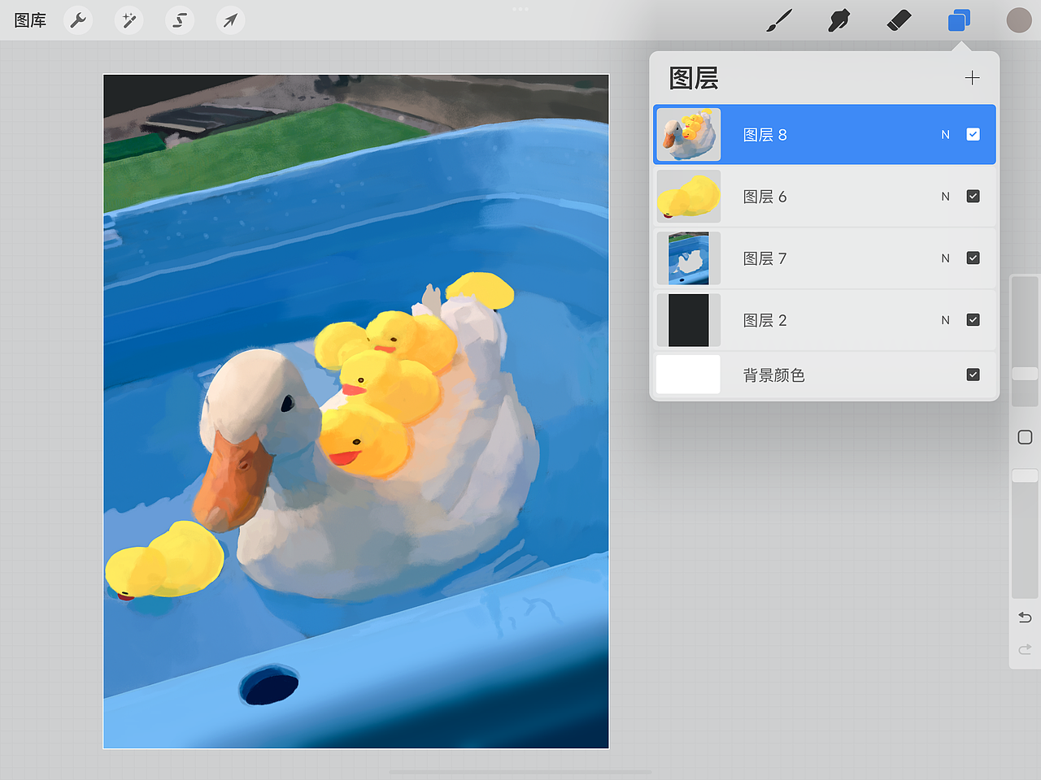
Task: Undo the last action
Action: point(1025,617)
